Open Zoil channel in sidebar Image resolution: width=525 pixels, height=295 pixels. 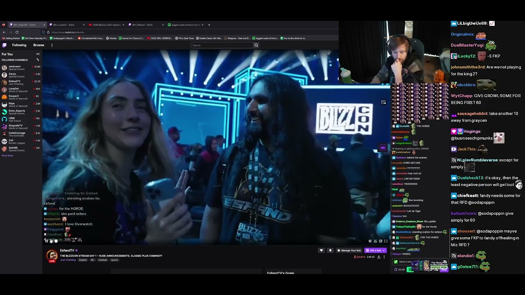pyautogui.click(x=21, y=141)
